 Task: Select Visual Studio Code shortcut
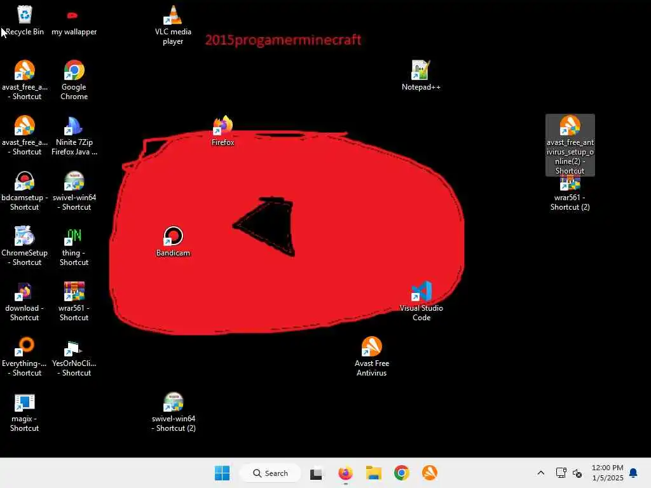[421, 301]
